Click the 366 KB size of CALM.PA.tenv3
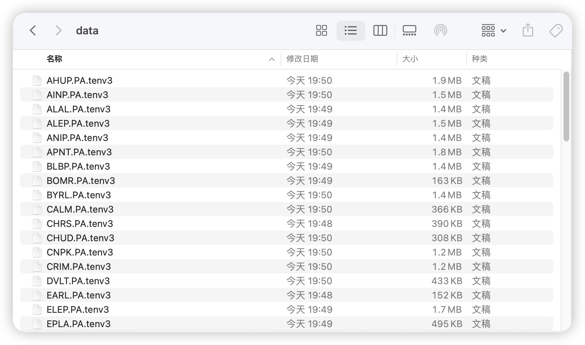The image size is (585, 345). click(x=447, y=209)
